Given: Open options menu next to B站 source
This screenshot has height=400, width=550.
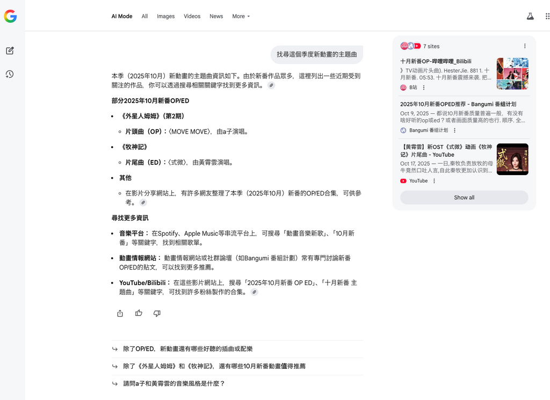Looking at the screenshot, I should (x=423, y=88).
